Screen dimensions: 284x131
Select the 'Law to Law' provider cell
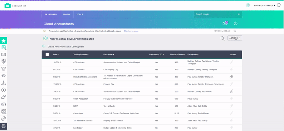(x=78, y=128)
